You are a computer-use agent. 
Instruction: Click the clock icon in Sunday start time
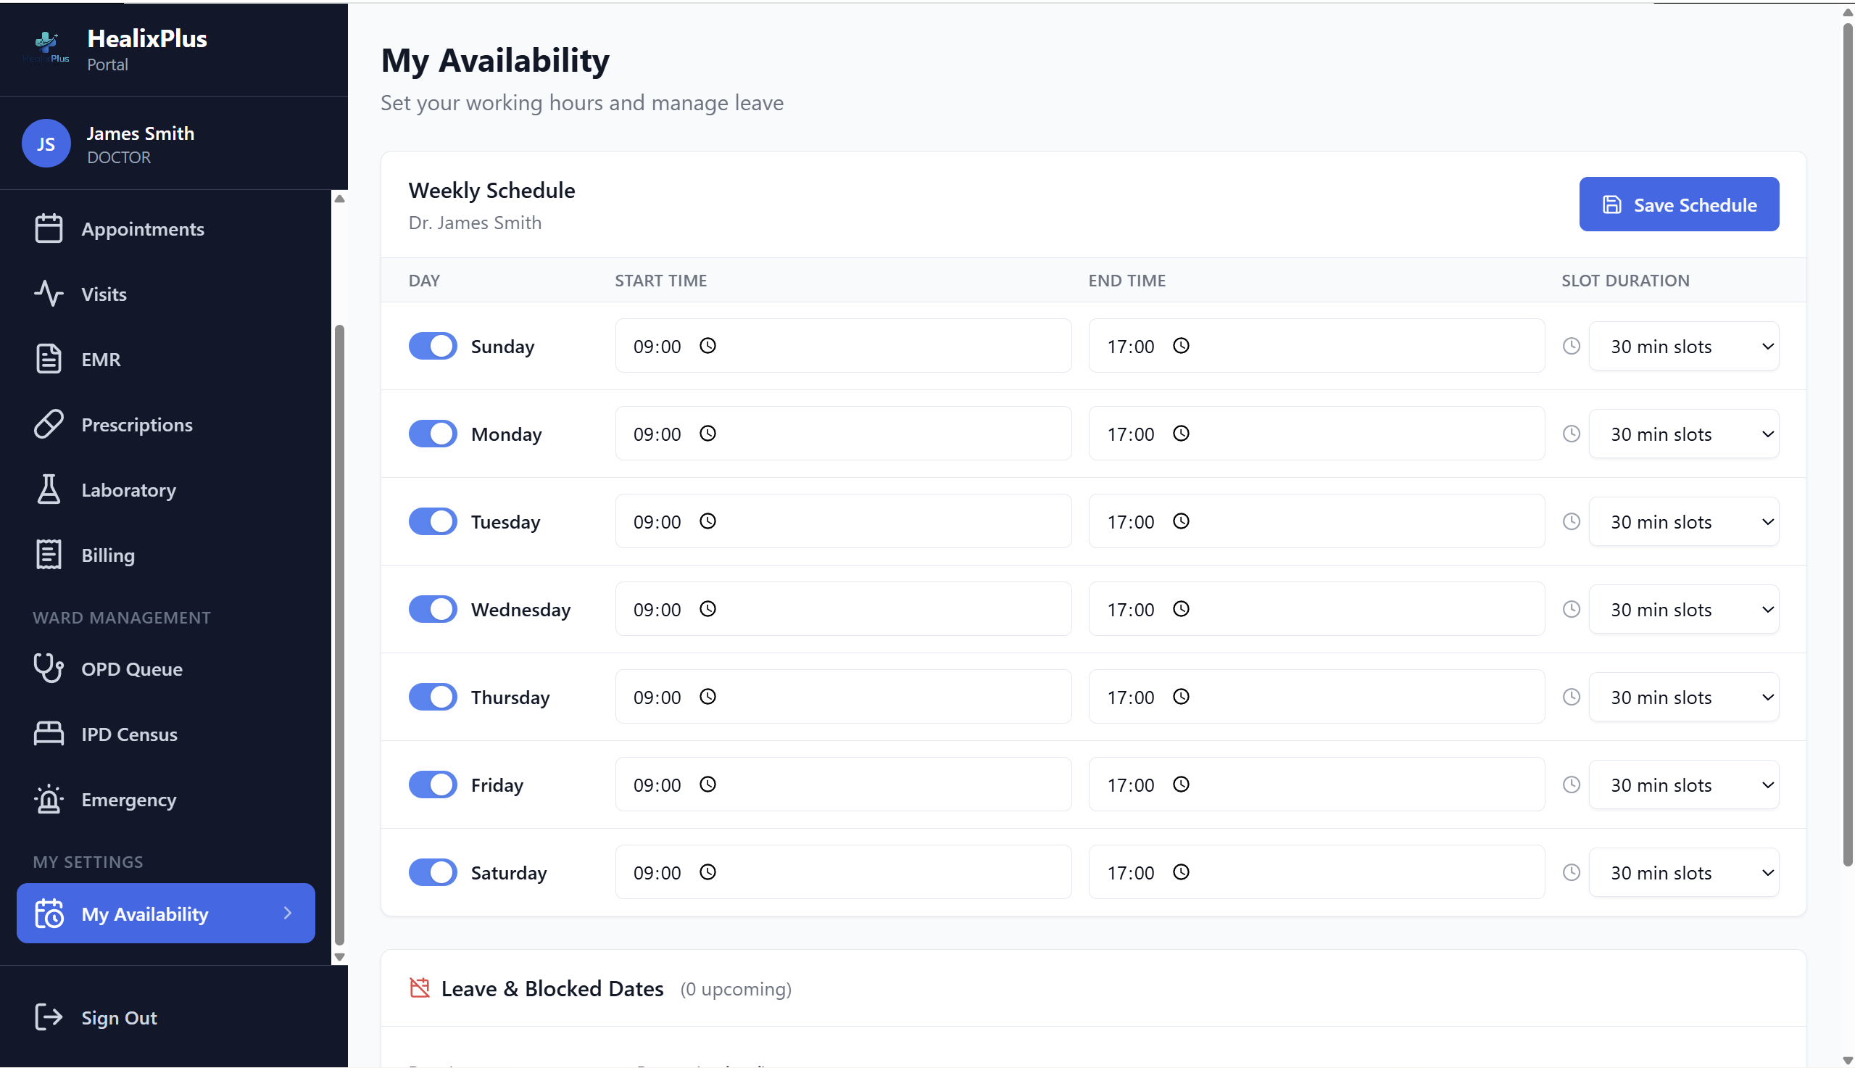tap(707, 345)
